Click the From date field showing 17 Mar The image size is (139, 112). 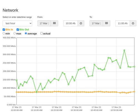click(44, 23)
